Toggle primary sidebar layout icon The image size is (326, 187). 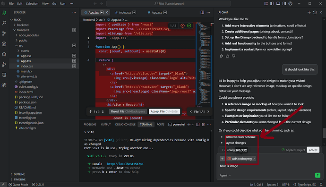click(x=272, y=3)
